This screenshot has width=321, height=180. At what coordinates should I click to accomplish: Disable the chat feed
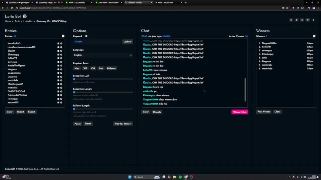[157, 112]
